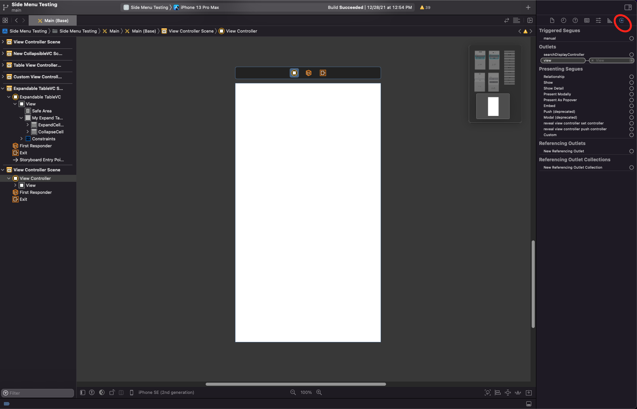637x409 pixels.
Task: Click the Custom segue connection circle
Action: tap(632, 135)
